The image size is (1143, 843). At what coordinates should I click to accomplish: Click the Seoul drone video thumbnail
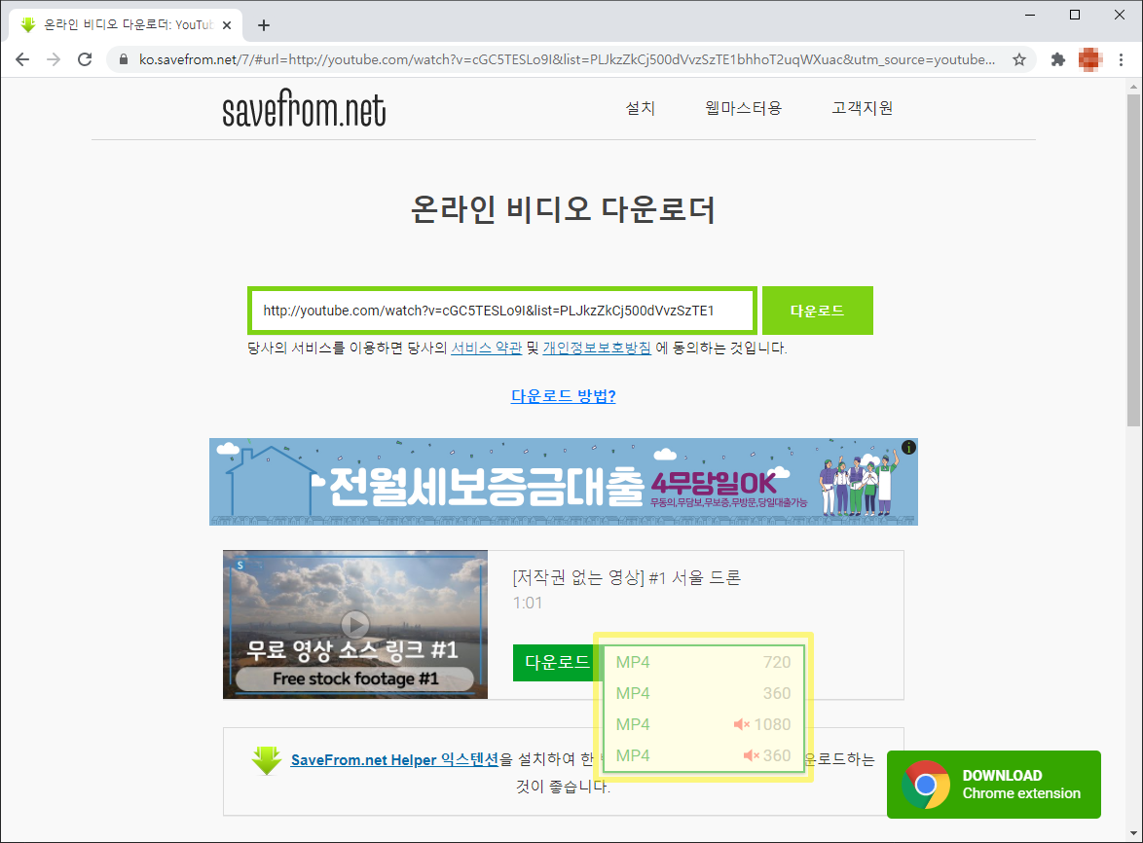tap(355, 624)
